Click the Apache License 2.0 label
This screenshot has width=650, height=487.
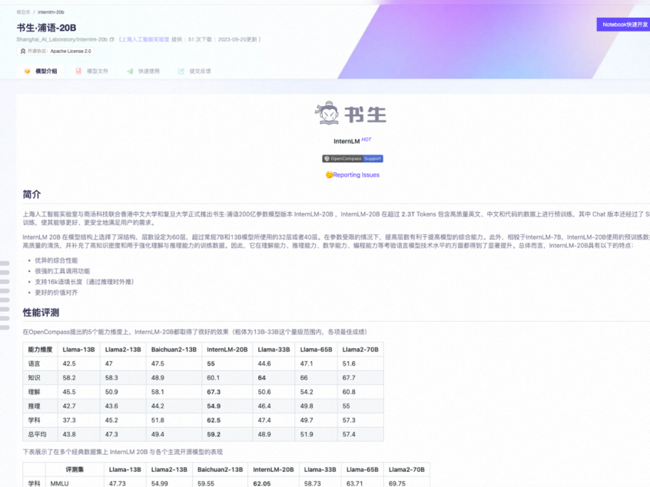point(71,51)
